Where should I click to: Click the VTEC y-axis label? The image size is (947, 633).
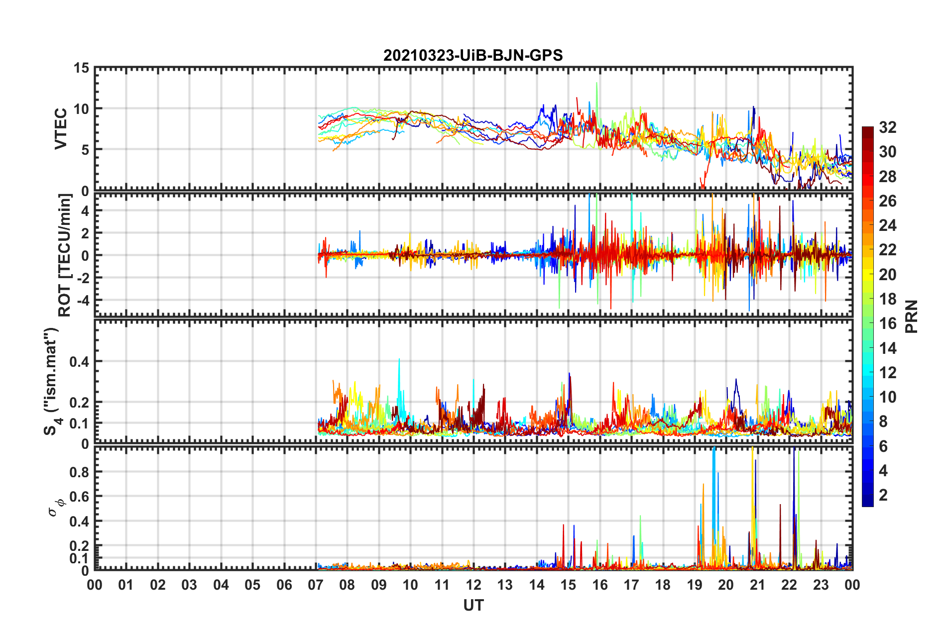pos(61,128)
